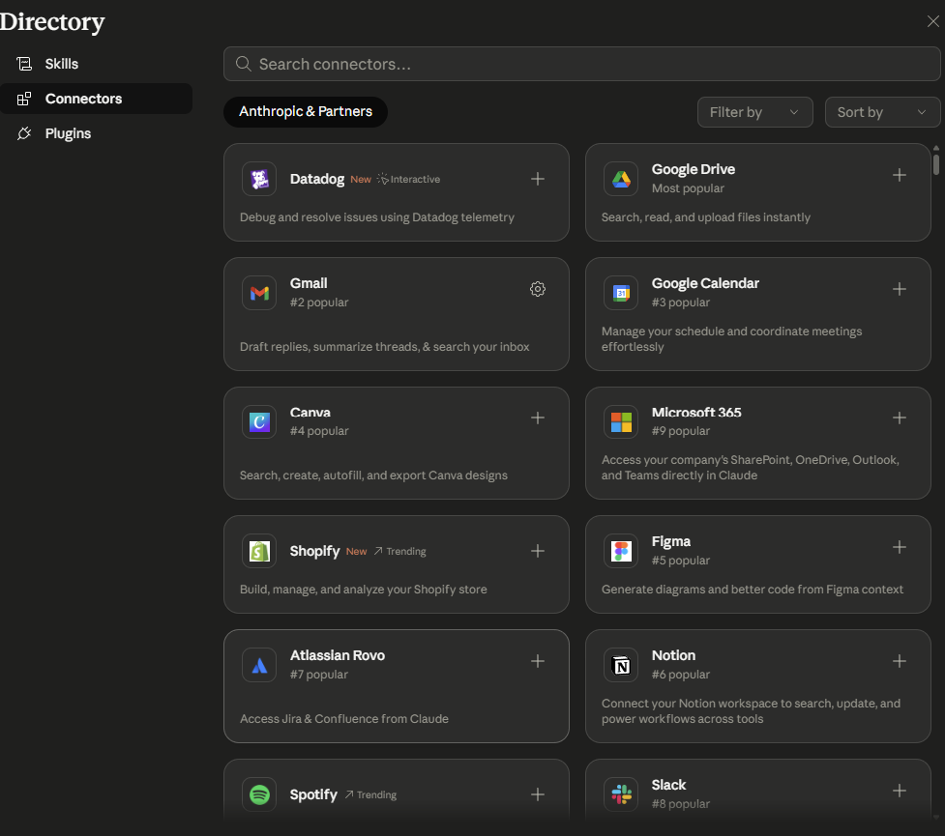Add Google Drive using its plus icon

(900, 175)
